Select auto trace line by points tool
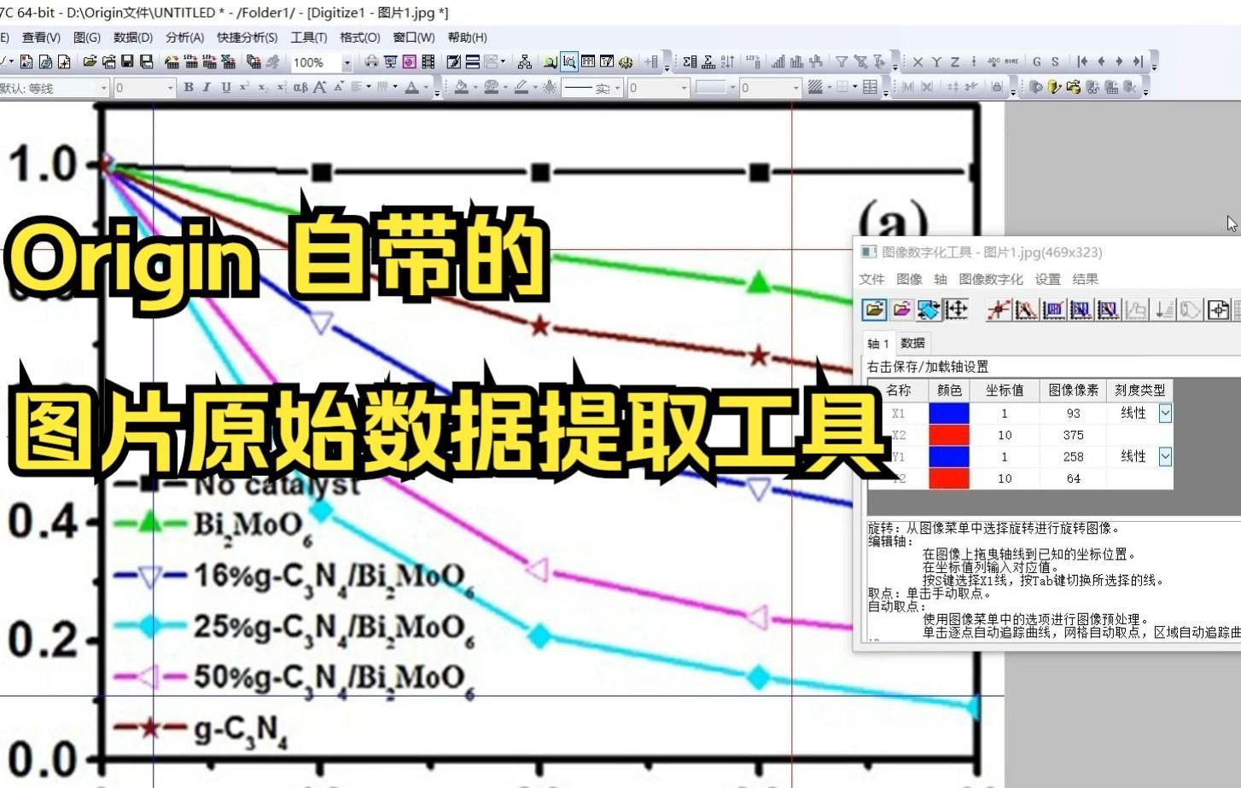The height and width of the screenshot is (788, 1241). pos(1026,310)
